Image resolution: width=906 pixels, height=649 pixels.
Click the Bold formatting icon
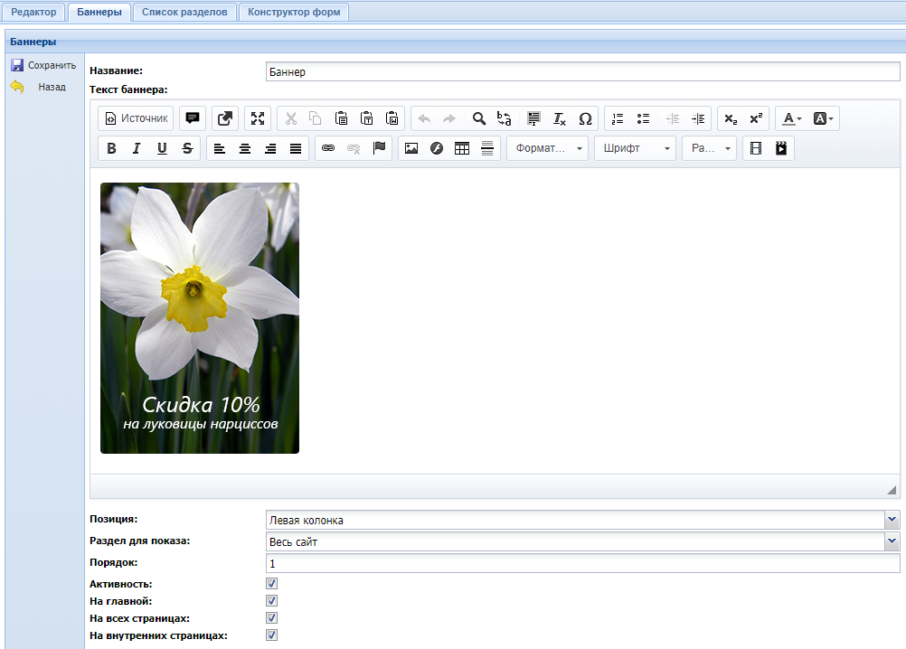[111, 148]
